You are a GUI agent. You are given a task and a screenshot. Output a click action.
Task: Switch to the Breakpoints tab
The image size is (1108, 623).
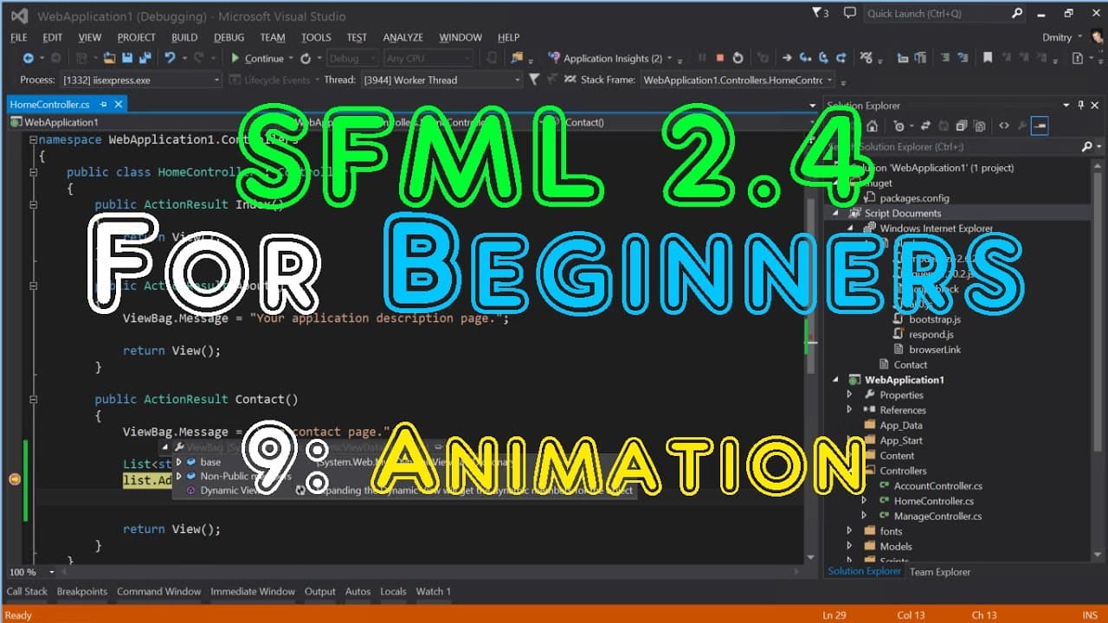[x=82, y=592]
